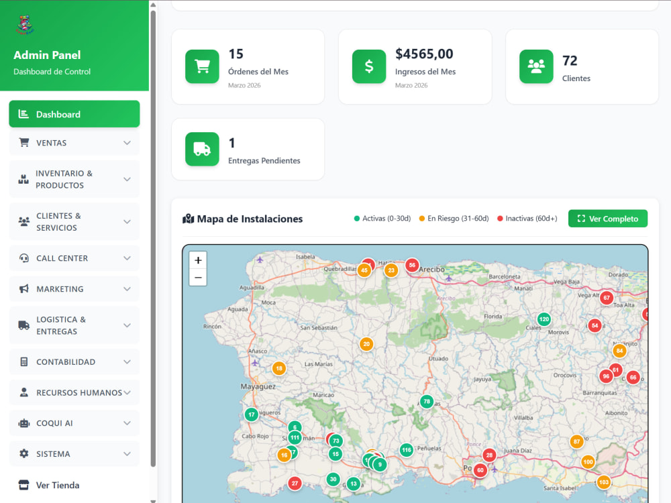Click the Clientes group icon card

[536, 66]
